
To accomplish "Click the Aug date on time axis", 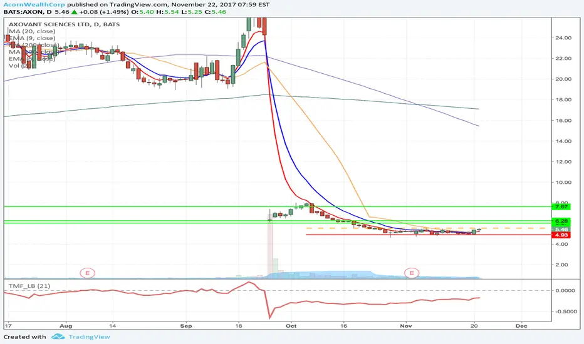I will pos(66,326).
